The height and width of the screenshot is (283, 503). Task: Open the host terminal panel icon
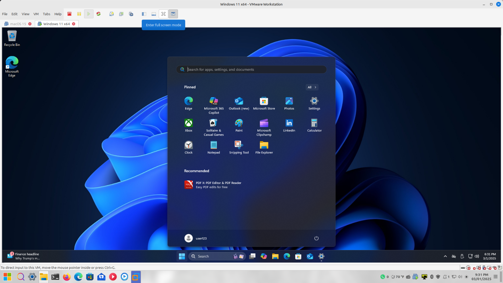point(55,277)
